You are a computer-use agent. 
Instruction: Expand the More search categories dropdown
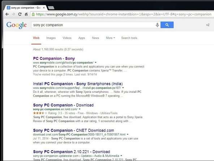click(x=110, y=38)
